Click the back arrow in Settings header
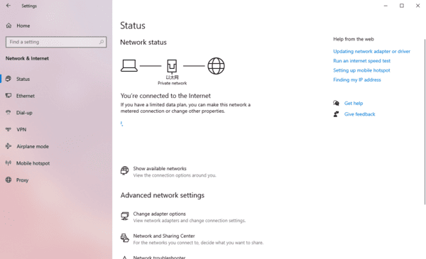The image size is (426, 259). (x=9, y=6)
